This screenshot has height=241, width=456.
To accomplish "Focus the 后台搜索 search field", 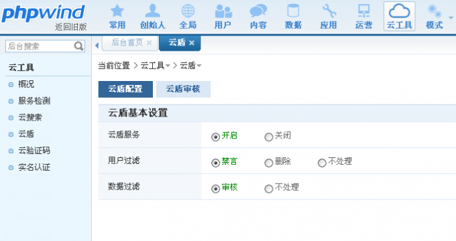I will [x=40, y=46].
